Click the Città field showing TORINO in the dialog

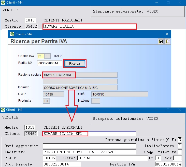click(x=120, y=94)
